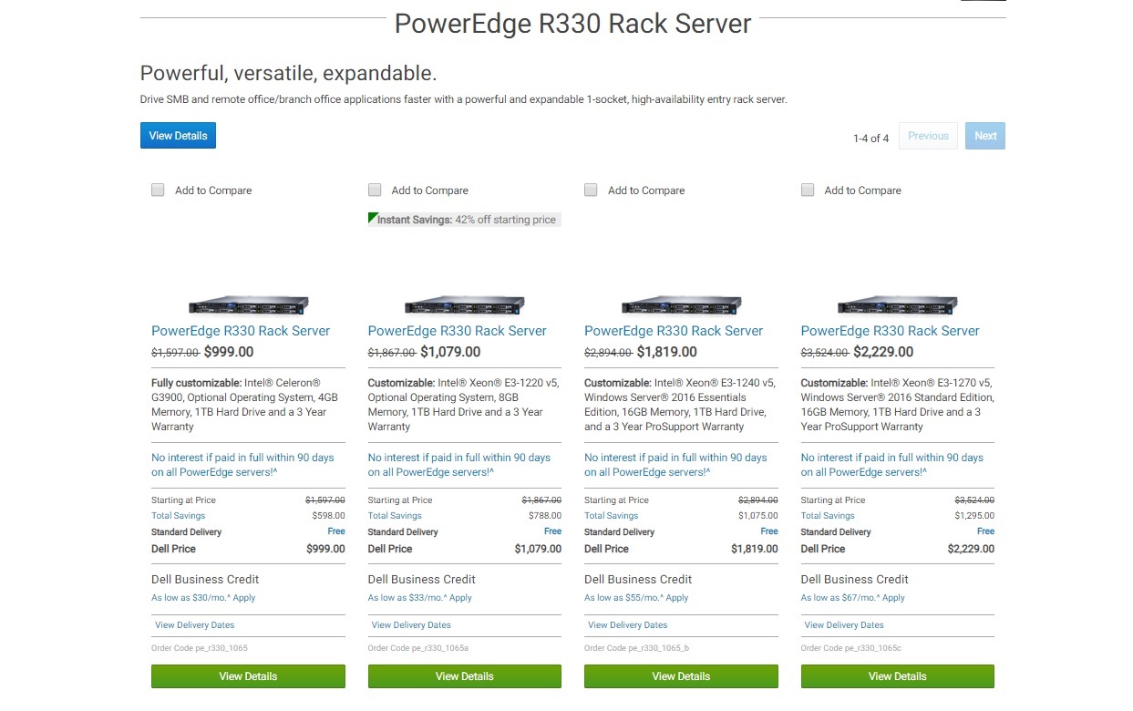Open the PowerEdge R330 title link priced $999.00
The height and width of the screenshot is (711, 1133).
click(x=241, y=331)
